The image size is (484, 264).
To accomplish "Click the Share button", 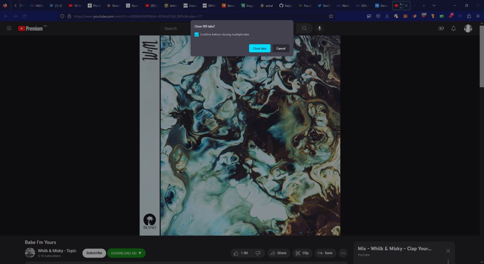I will (279, 253).
